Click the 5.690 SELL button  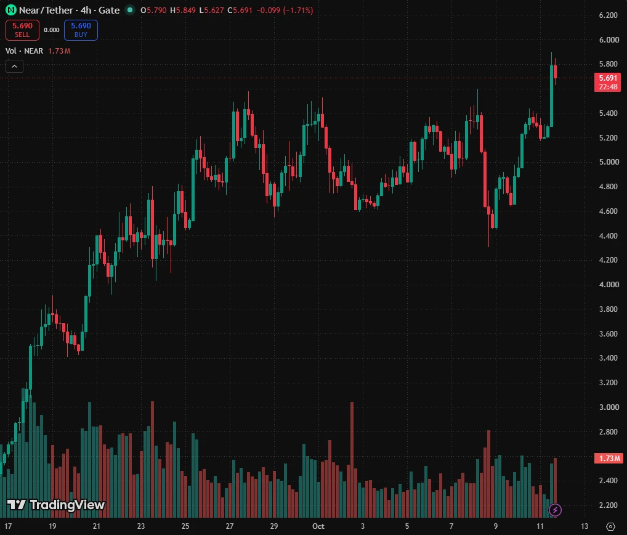[x=22, y=30]
